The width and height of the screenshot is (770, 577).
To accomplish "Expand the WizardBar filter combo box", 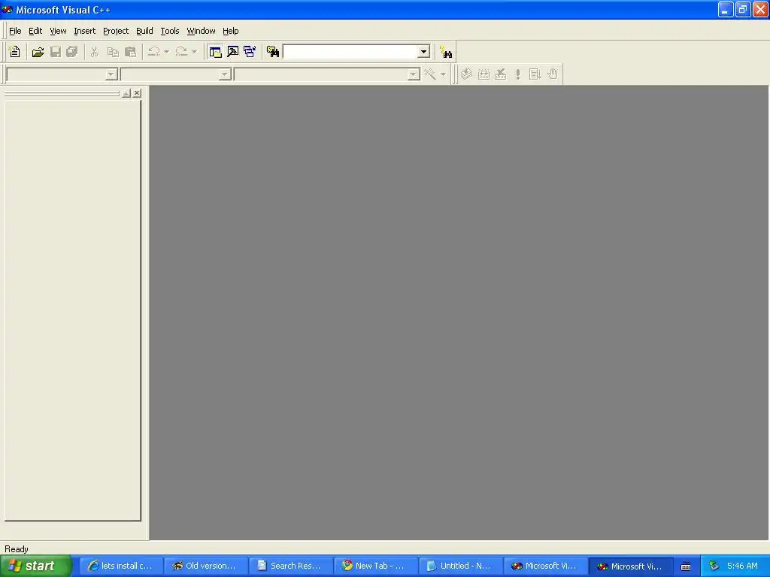I will 224,74.
